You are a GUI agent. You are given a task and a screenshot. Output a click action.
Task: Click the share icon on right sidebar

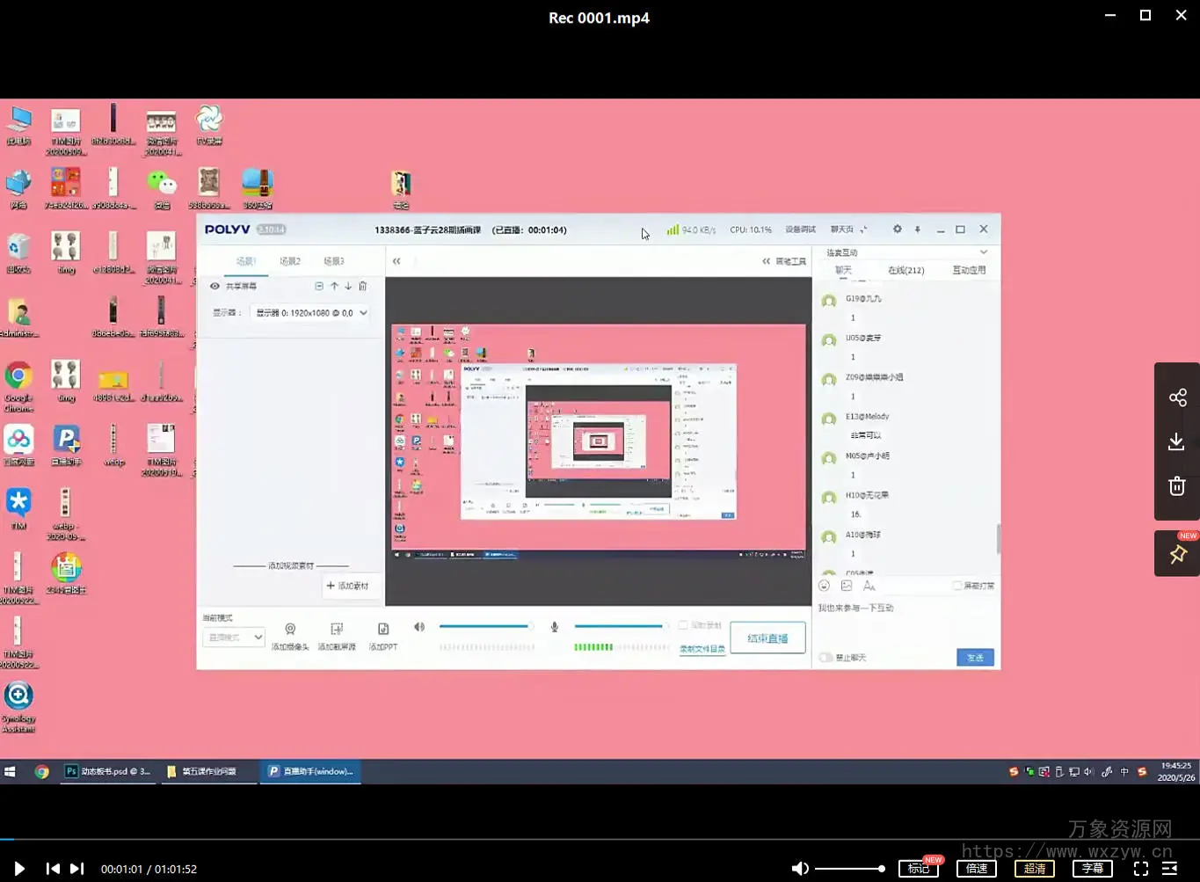click(1177, 397)
